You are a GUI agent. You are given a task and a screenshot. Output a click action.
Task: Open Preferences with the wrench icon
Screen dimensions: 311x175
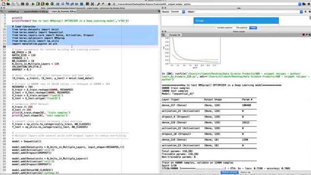tap(98, 4)
